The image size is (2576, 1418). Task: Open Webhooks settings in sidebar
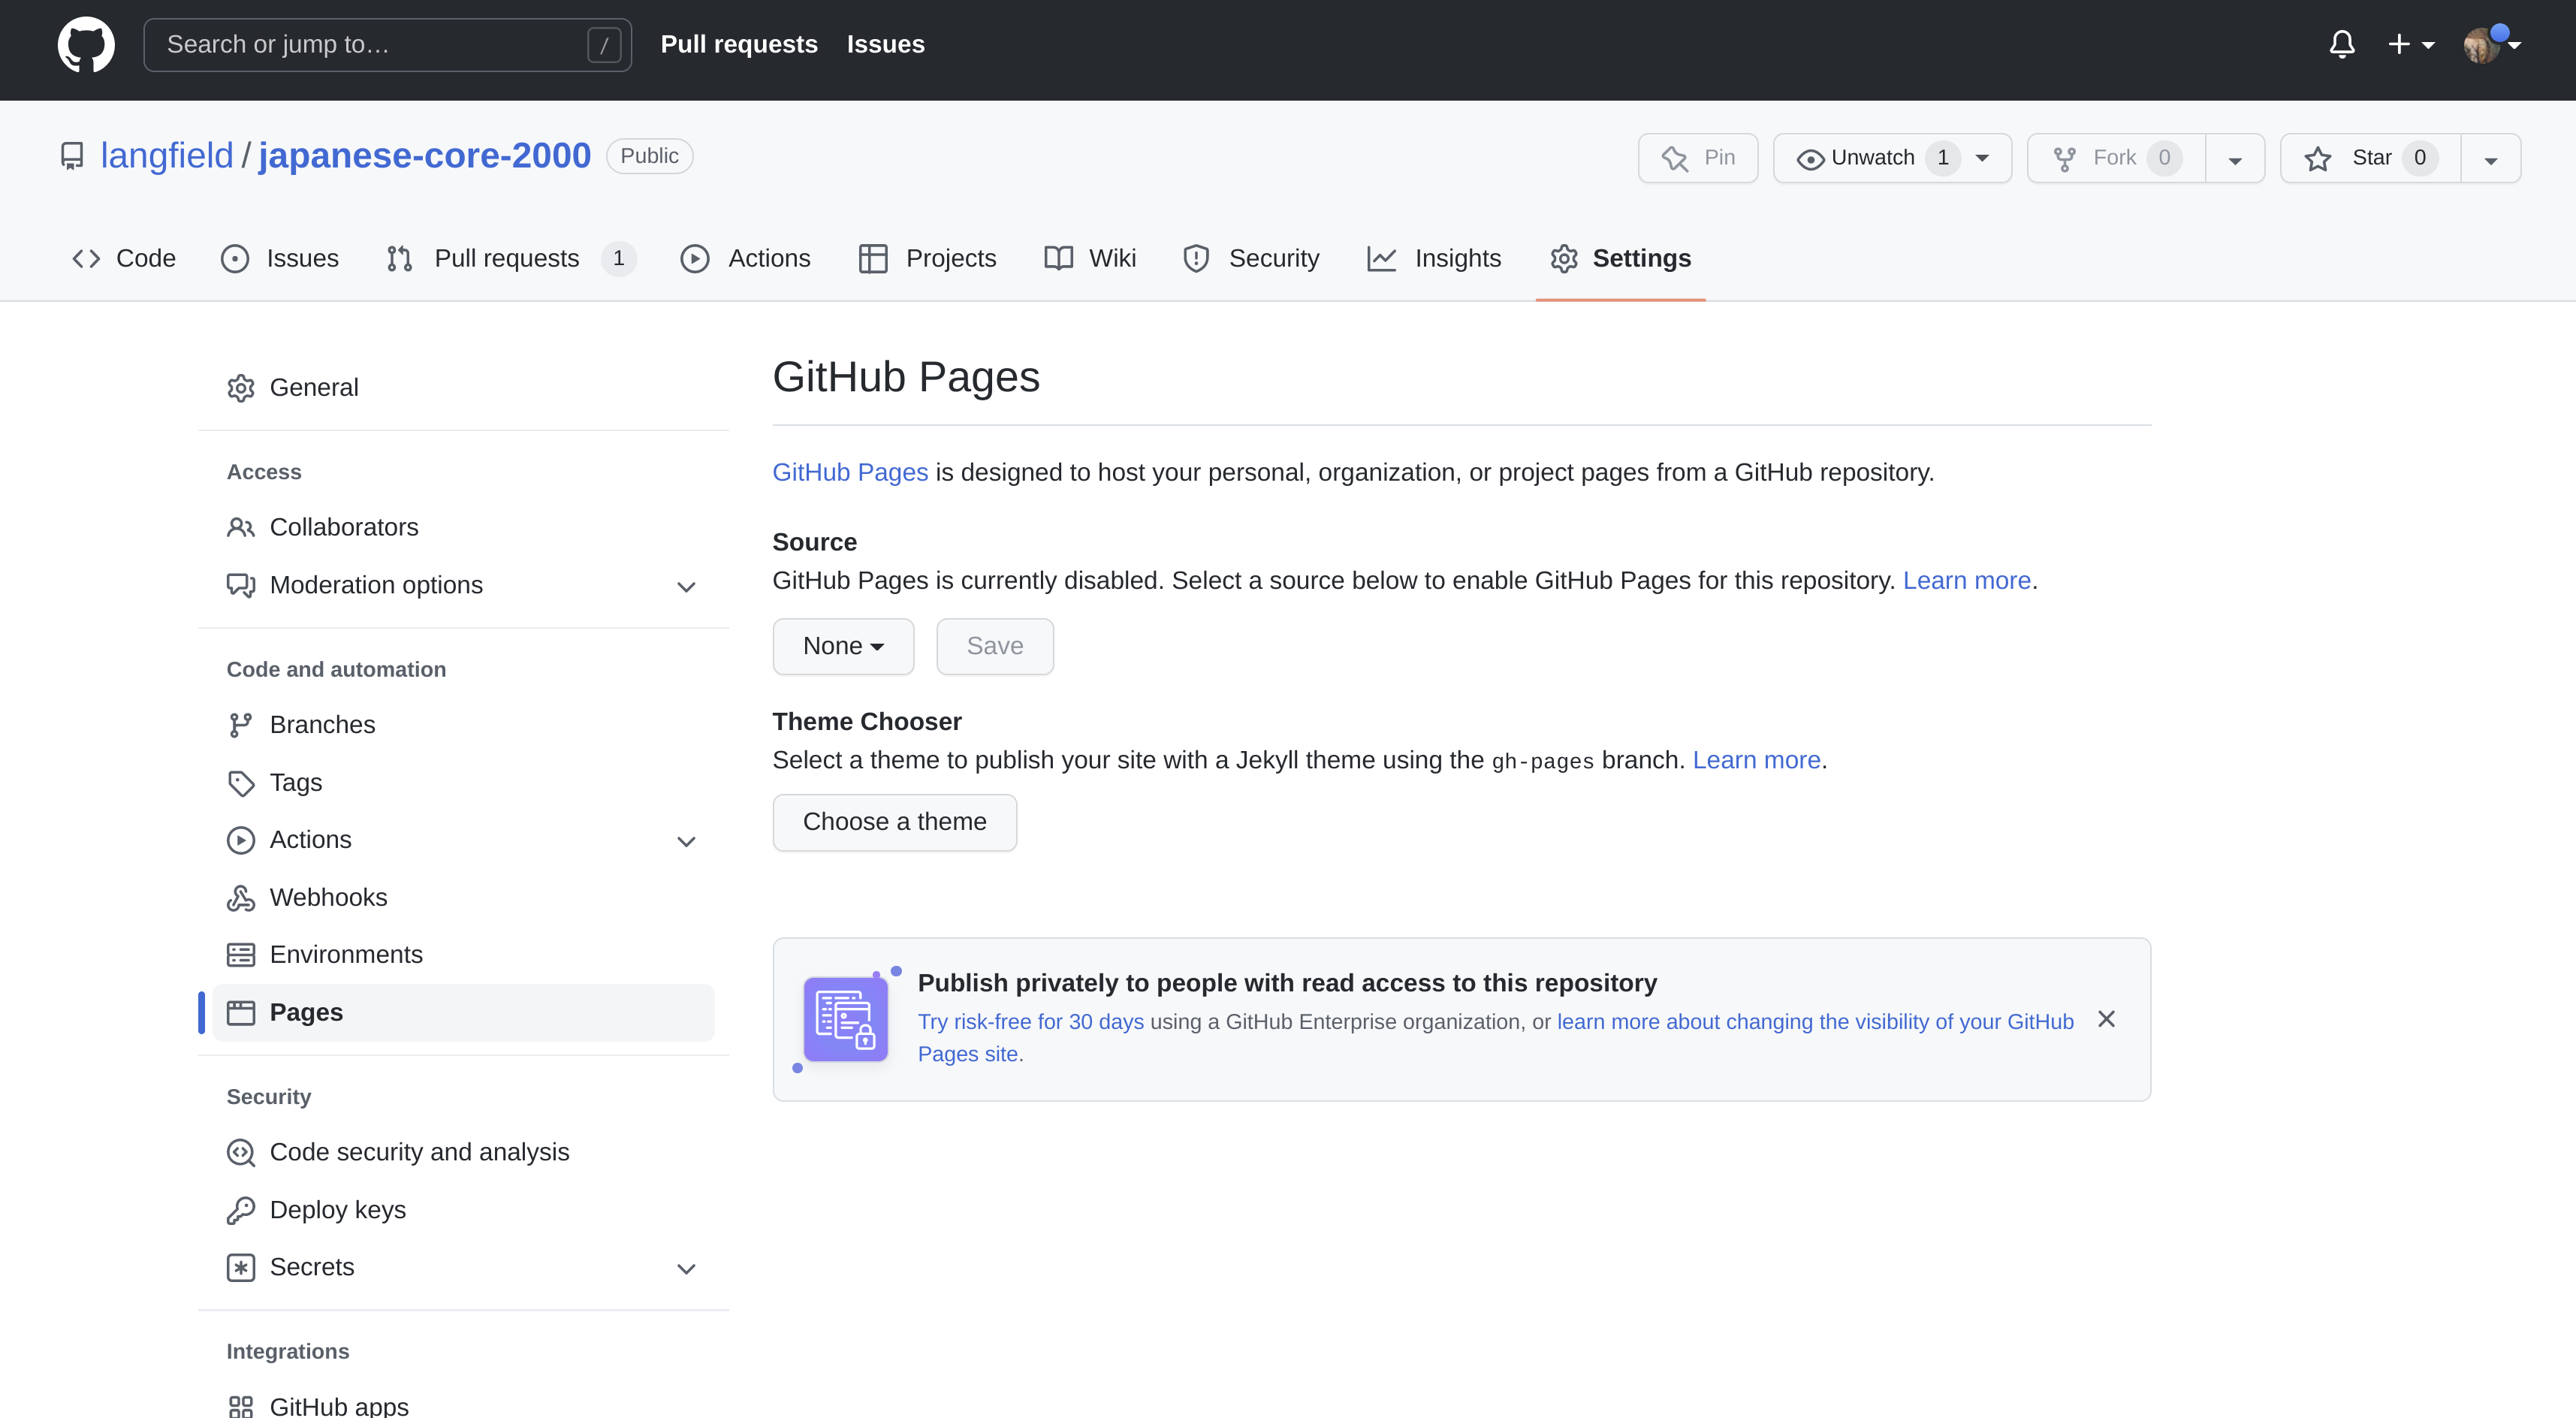463,897
